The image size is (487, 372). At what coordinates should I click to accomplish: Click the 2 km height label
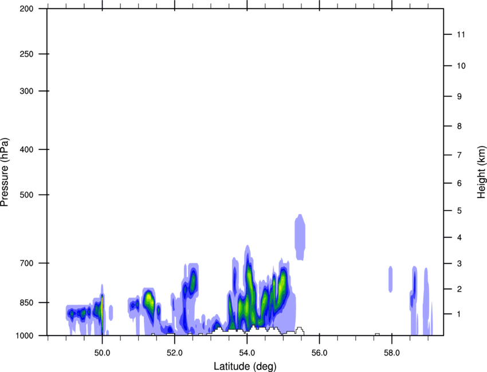pos(459,289)
